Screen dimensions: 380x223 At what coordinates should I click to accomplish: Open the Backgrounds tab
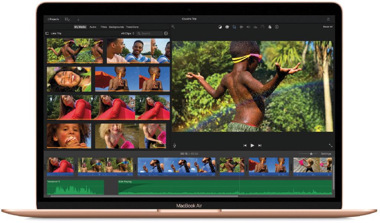coord(116,27)
